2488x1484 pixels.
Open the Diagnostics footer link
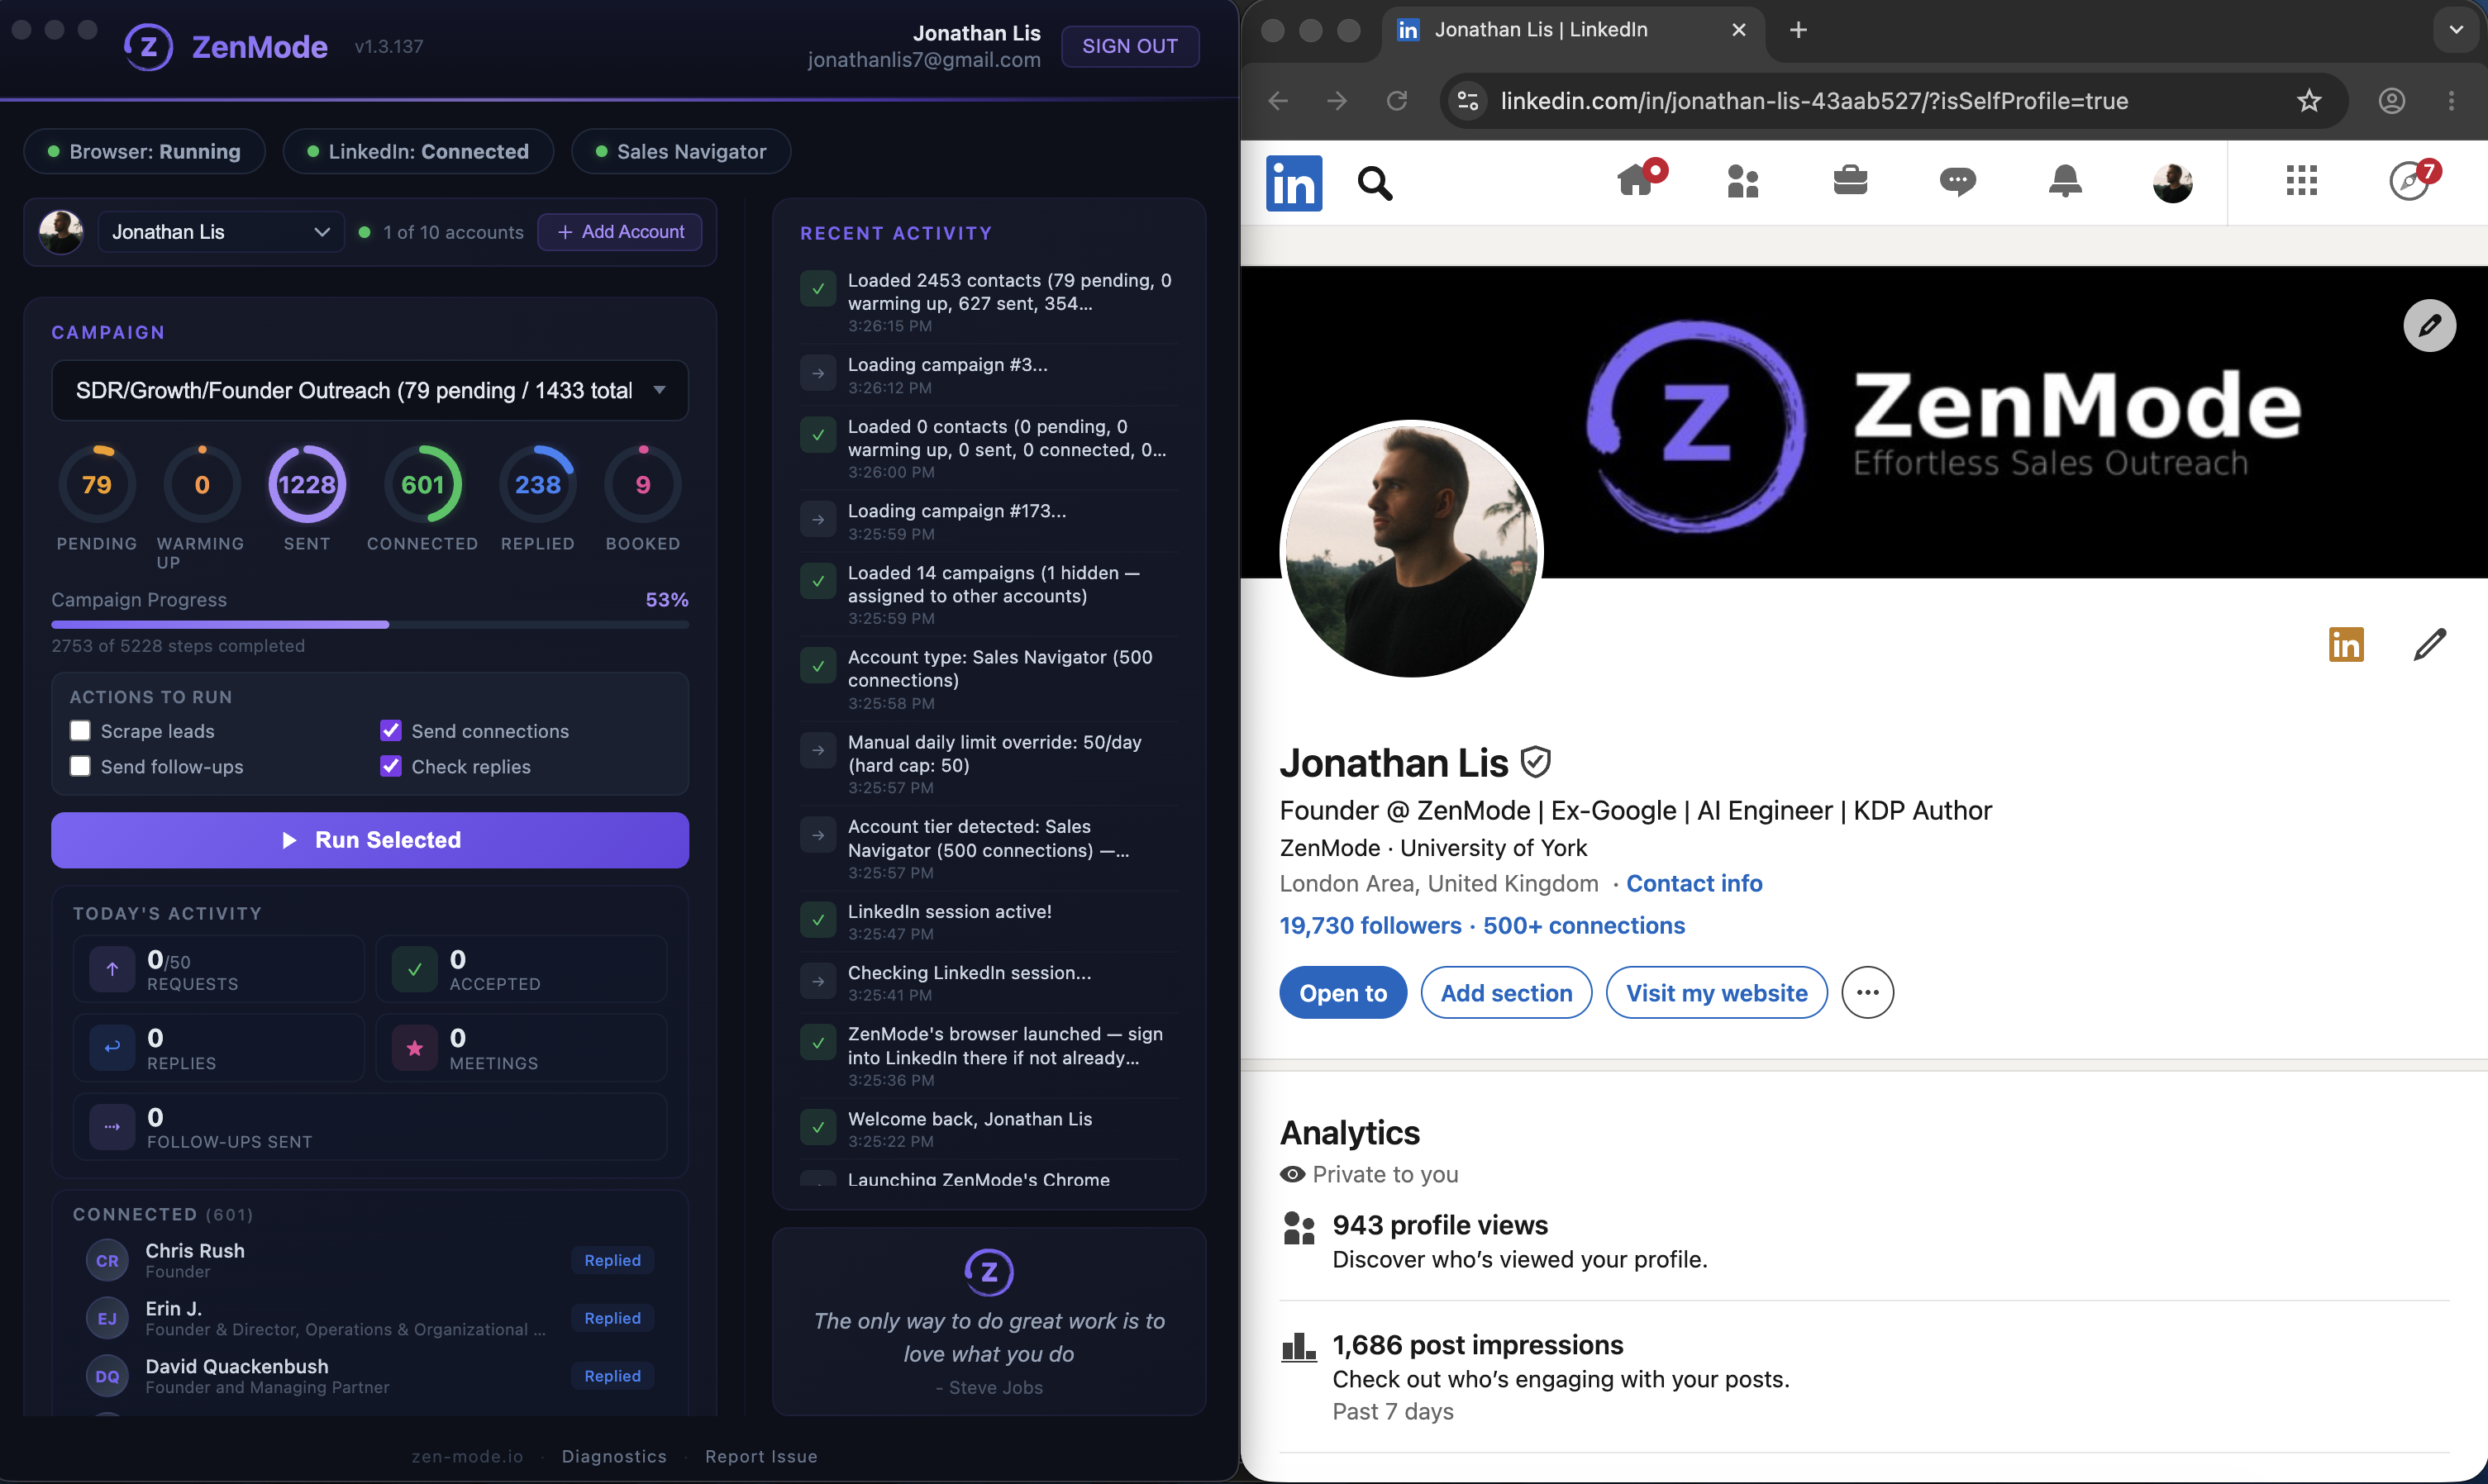(x=614, y=1457)
